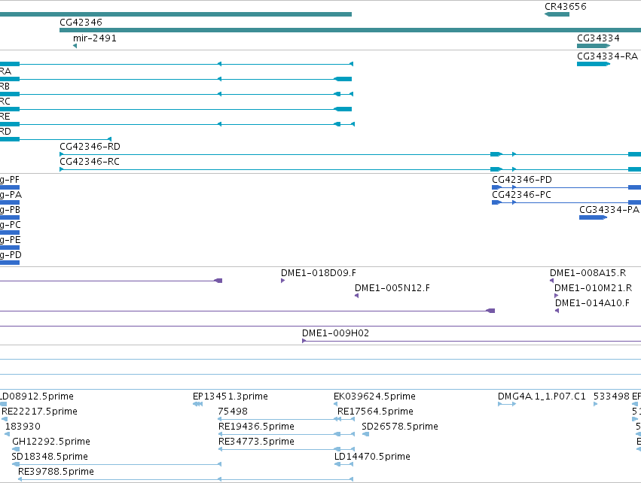Select the LD08912.5prime EST label

pos(37,396)
